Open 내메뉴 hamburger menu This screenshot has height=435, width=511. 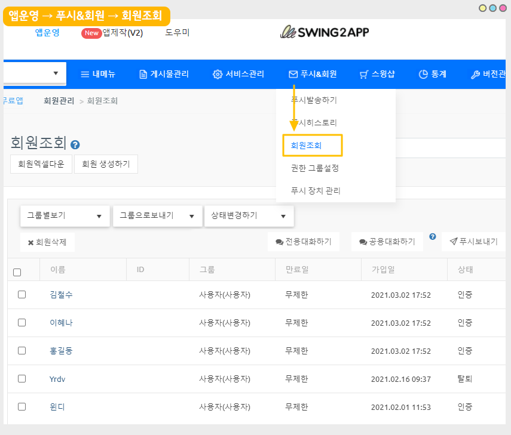point(98,75)
